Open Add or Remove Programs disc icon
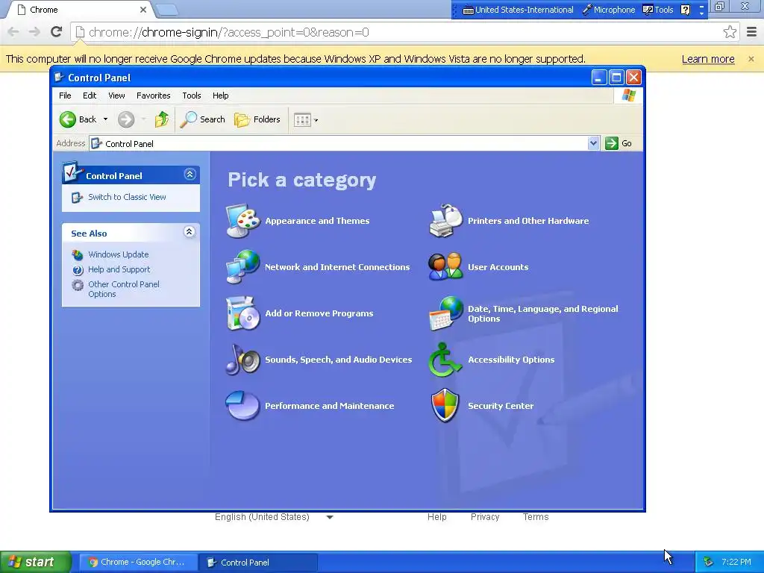Screen dimensions: 764x573 242,313
